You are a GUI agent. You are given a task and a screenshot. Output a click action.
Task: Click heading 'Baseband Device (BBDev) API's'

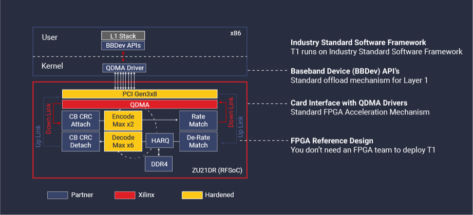click(345, 71)
